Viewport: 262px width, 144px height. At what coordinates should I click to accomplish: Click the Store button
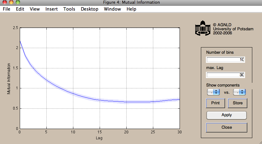(x=238, y=103)
